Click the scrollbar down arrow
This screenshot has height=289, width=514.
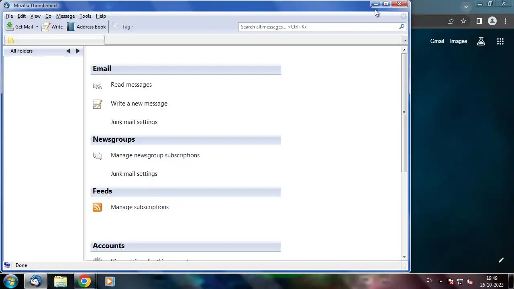pos(404,257)
